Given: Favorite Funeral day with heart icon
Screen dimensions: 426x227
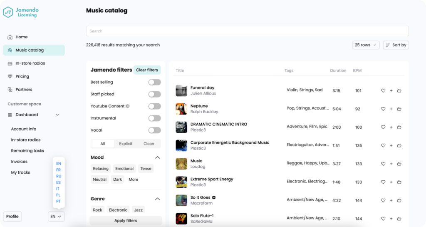Looking at the screenshot, I should coord(383,90).
